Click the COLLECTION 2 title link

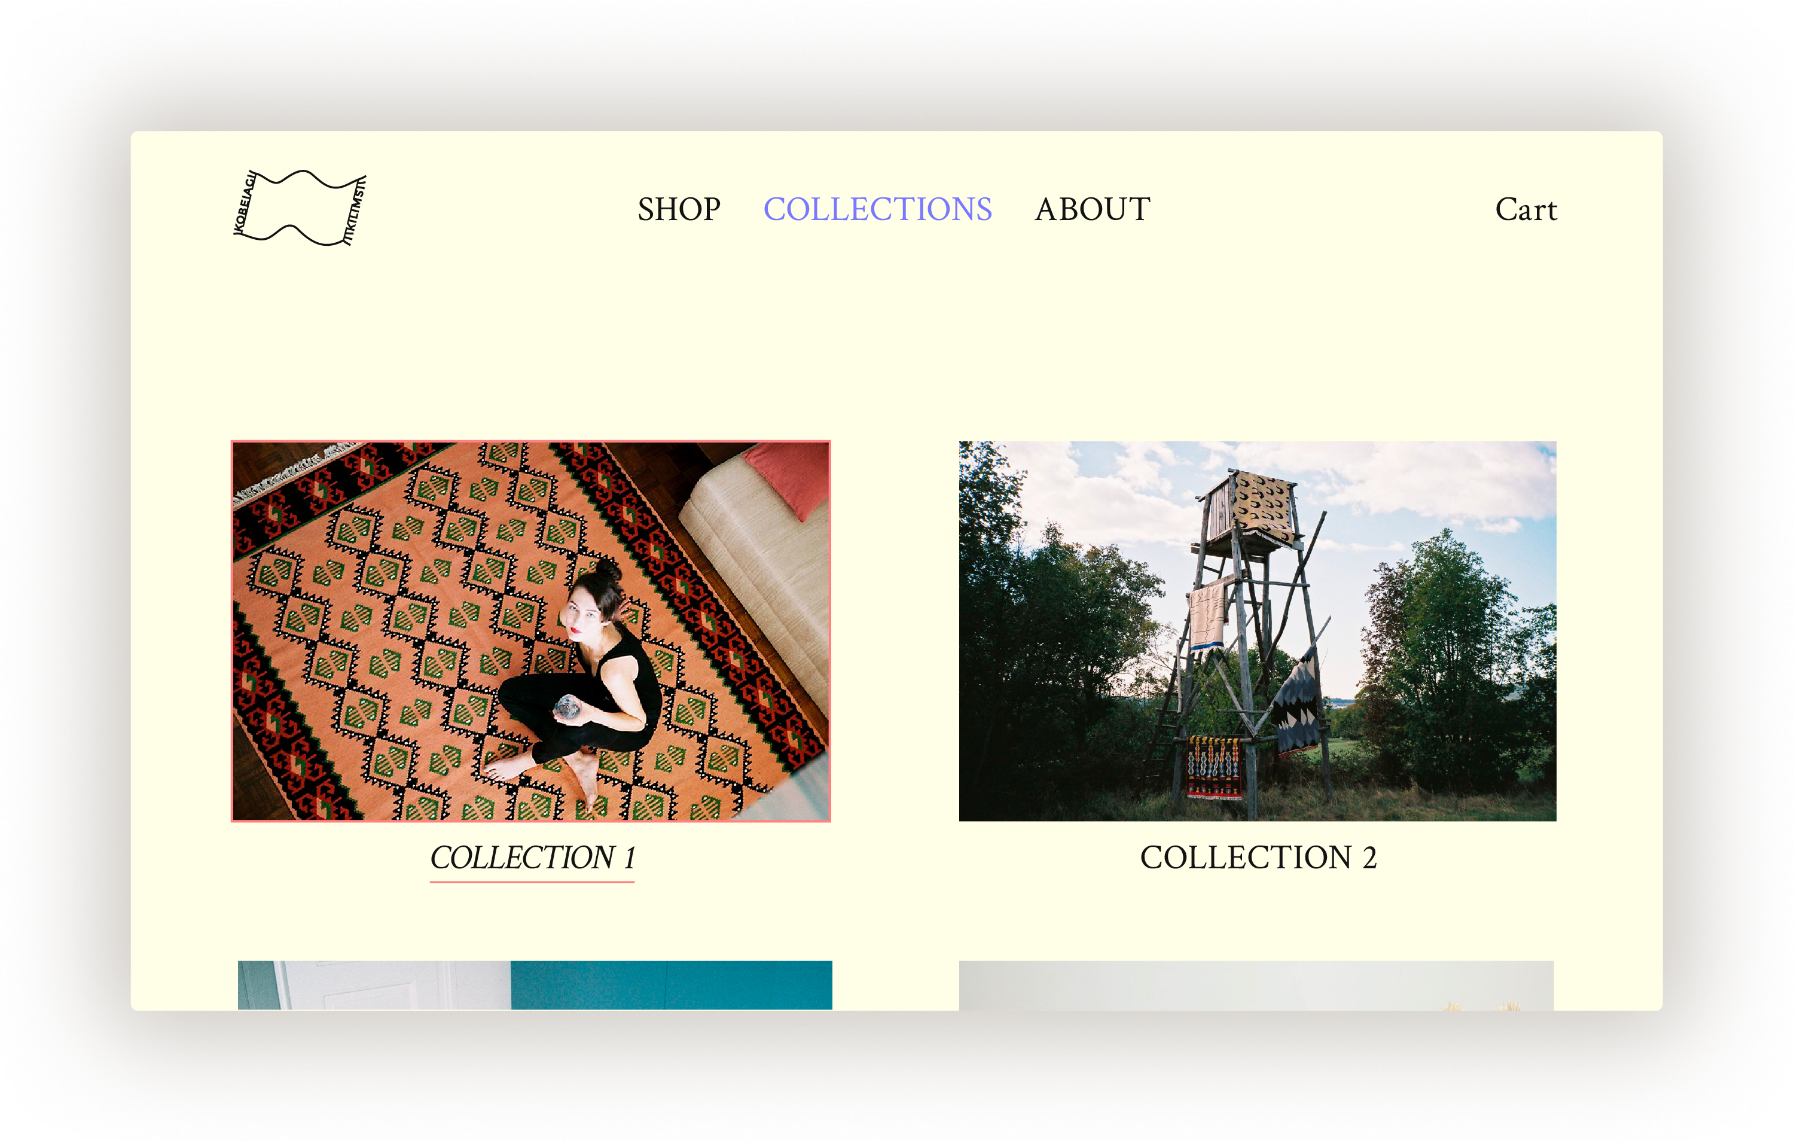click(1258, 858)
